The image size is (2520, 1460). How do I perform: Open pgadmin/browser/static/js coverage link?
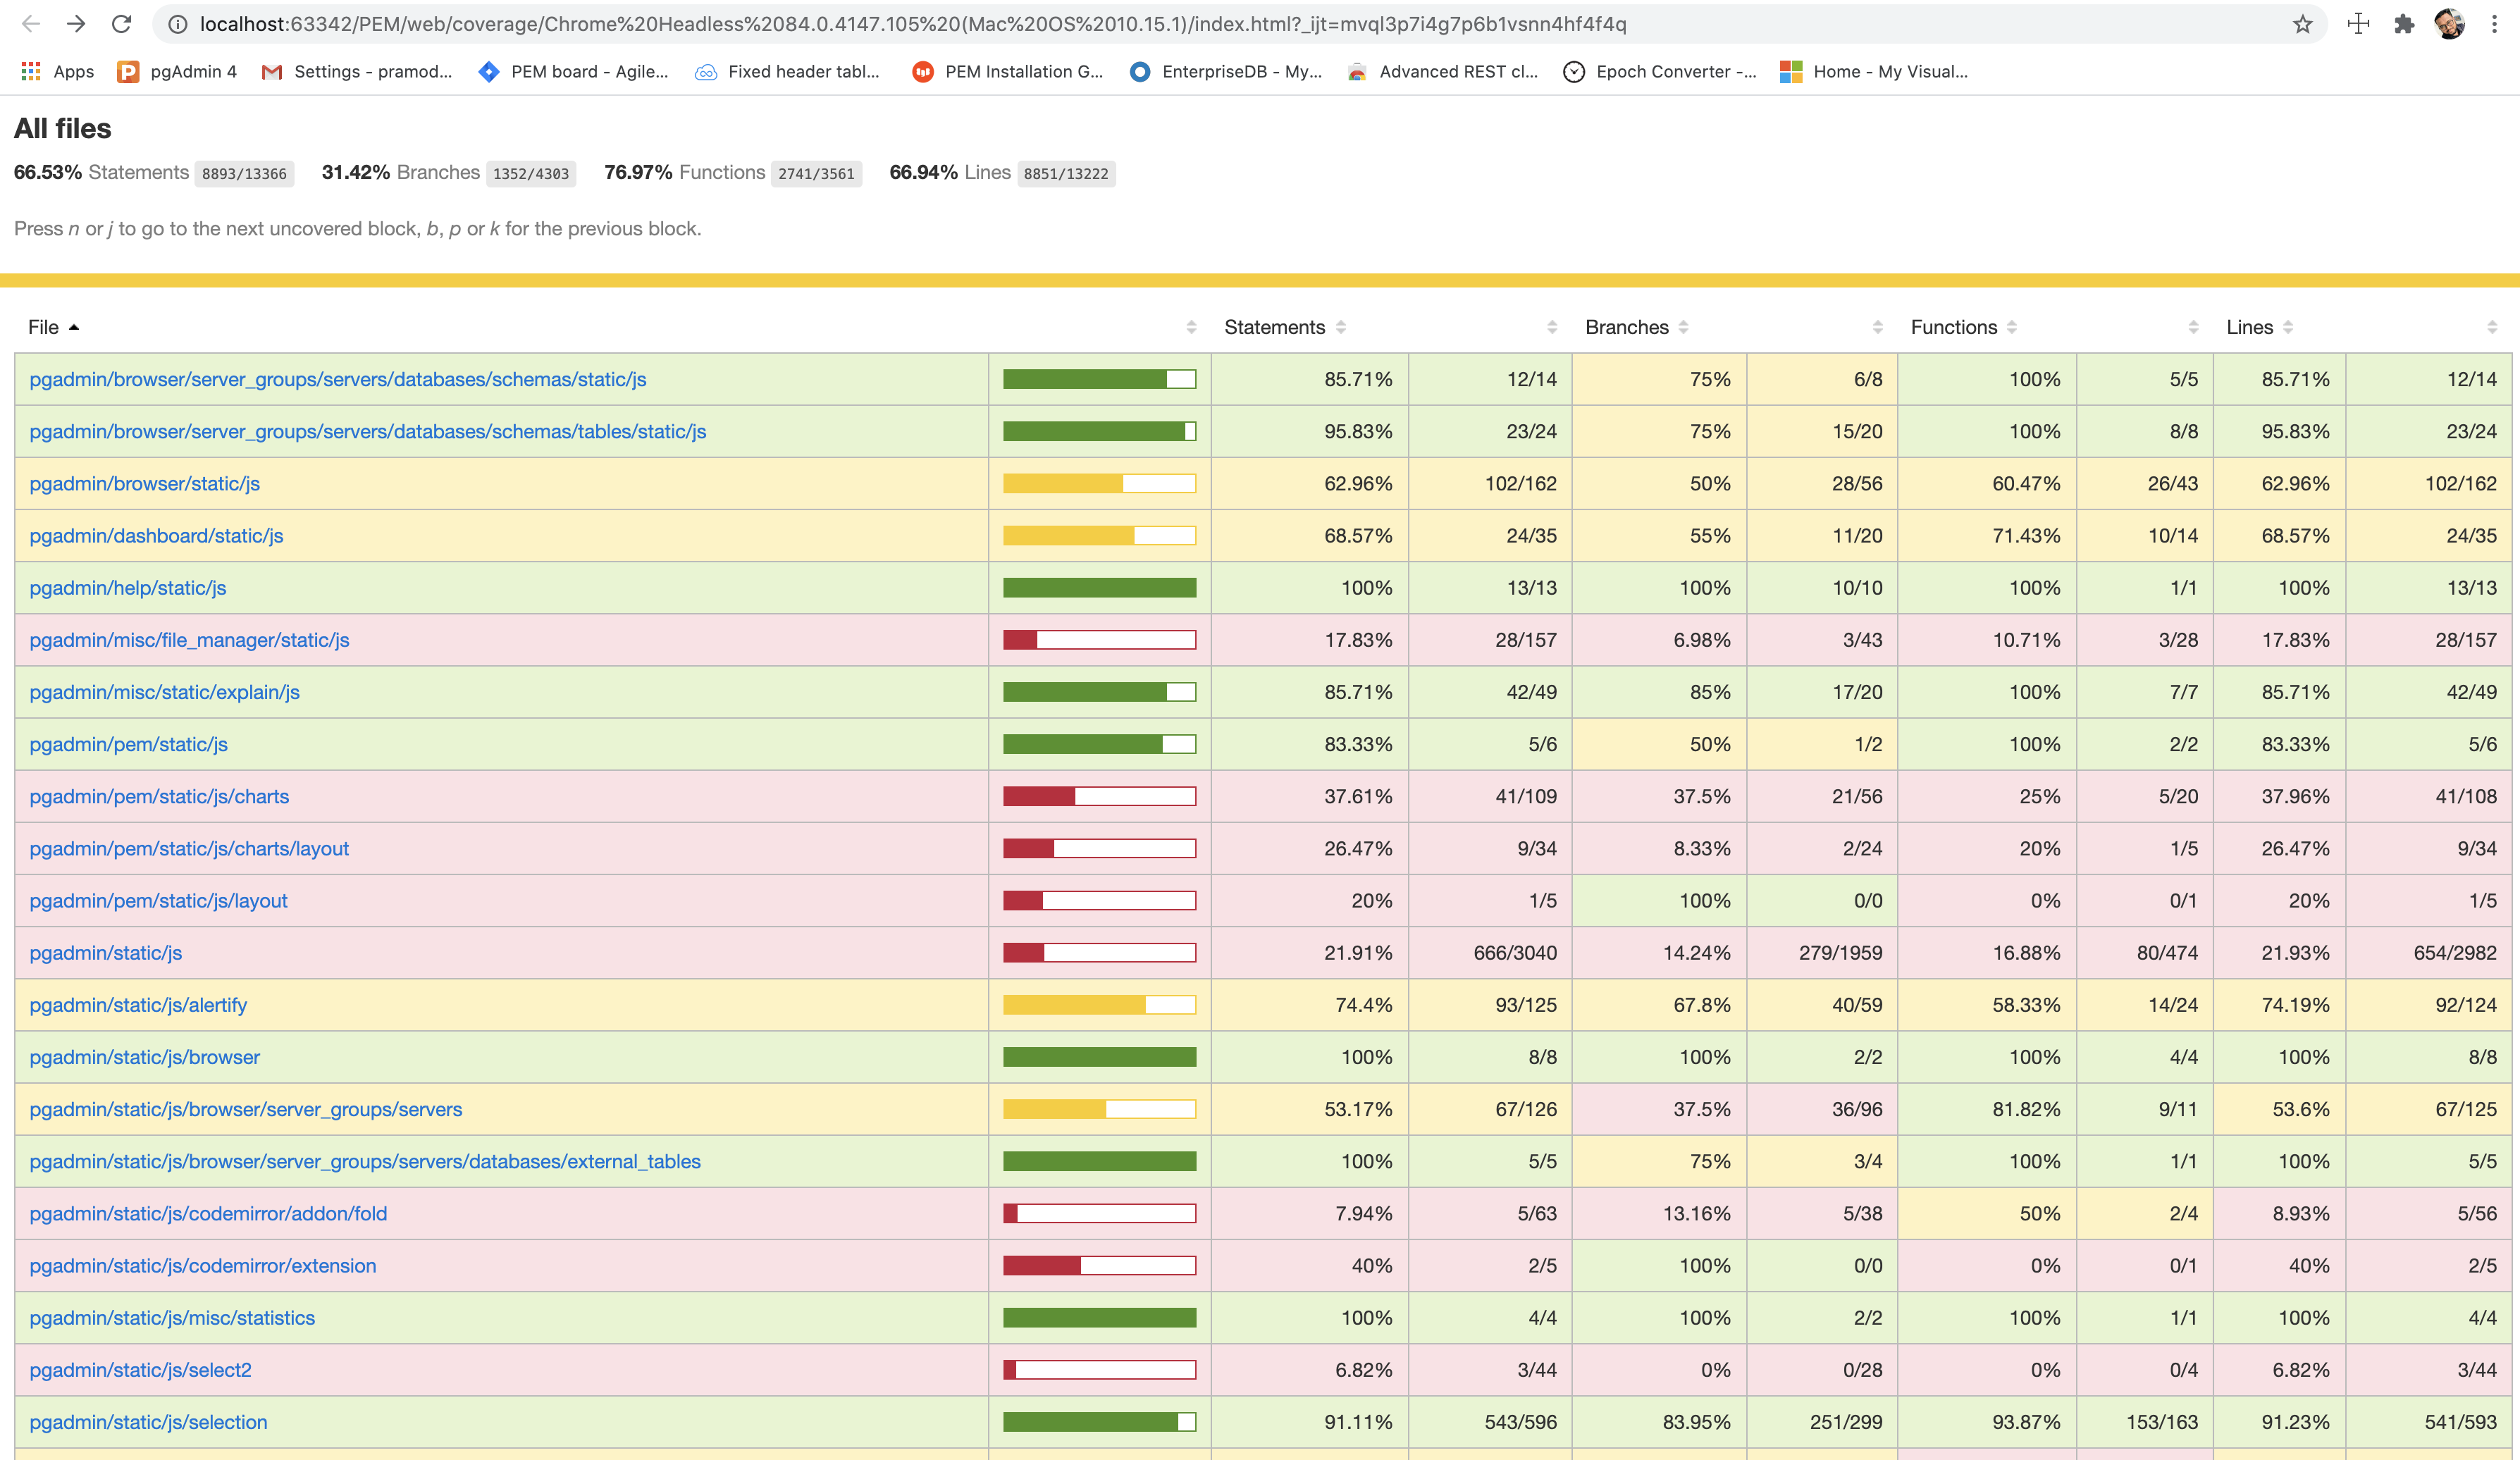(144, 483)
